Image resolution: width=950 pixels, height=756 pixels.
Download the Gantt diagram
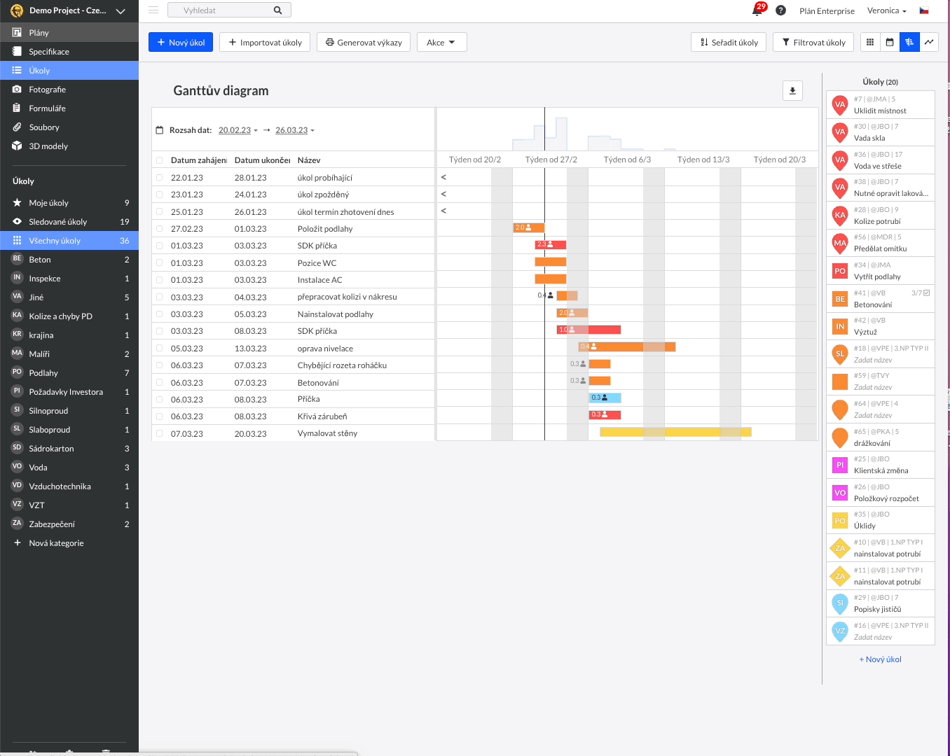[792, 91]
